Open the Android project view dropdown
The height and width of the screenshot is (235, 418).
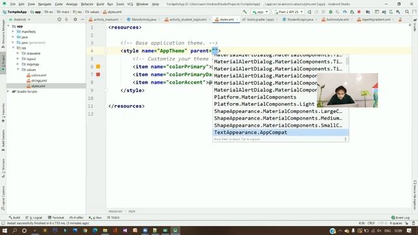point(20,20)
